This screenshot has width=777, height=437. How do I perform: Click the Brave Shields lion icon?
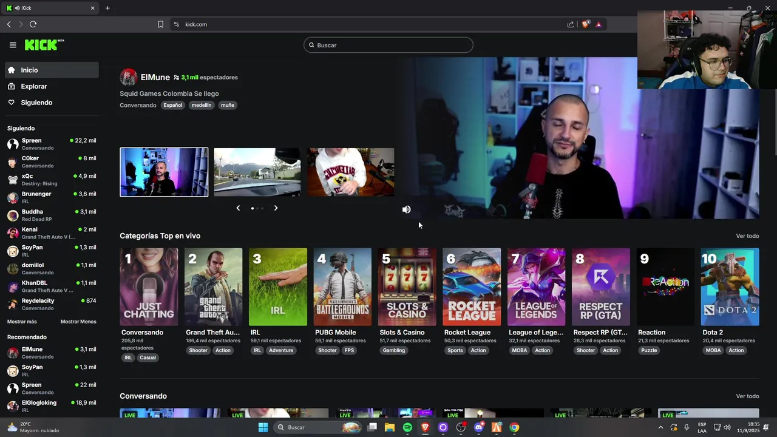coord(585,24)
